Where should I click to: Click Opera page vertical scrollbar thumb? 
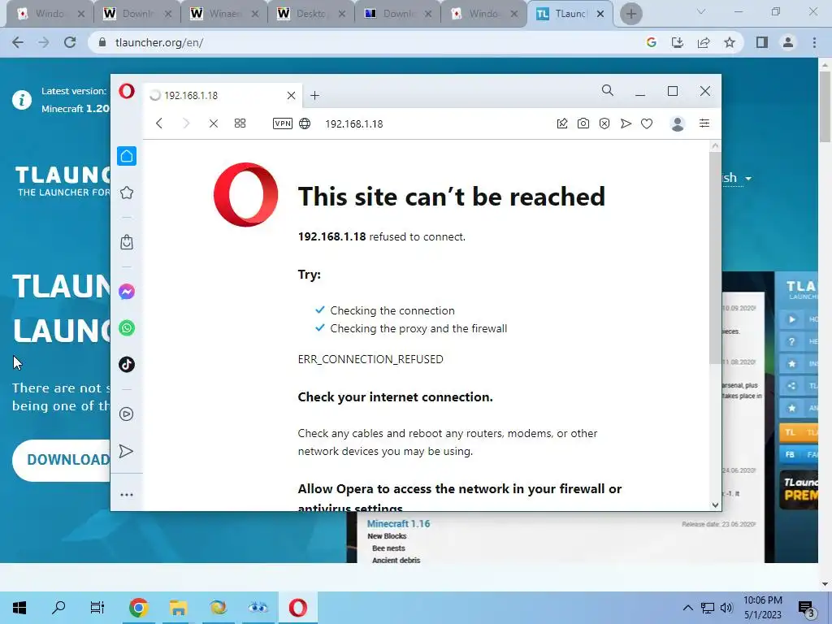(x=715, y=258)
